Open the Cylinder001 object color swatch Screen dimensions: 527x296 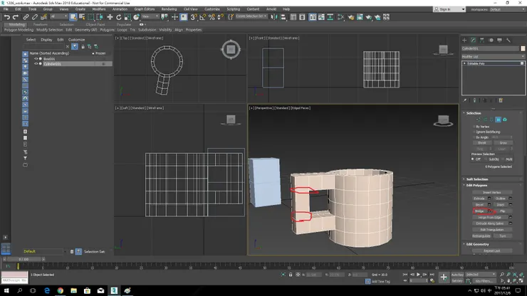point(523,48)
